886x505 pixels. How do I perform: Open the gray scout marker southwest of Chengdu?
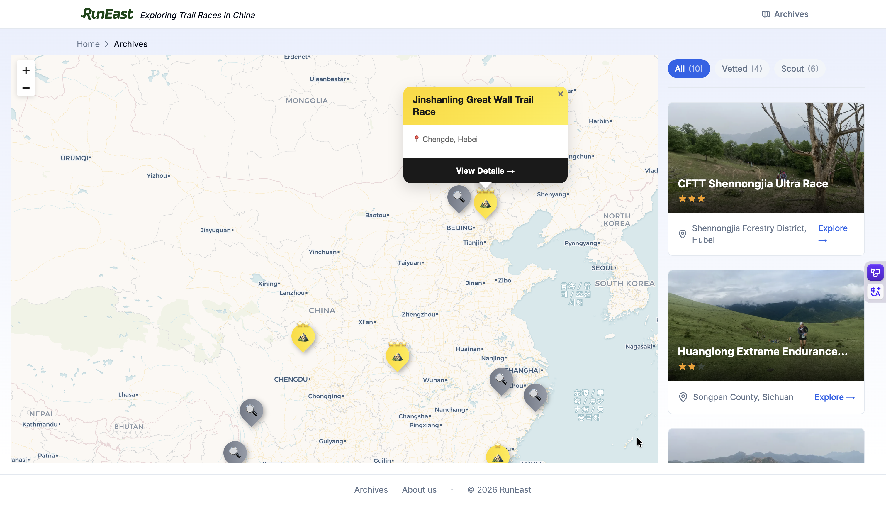pos(251,411)
